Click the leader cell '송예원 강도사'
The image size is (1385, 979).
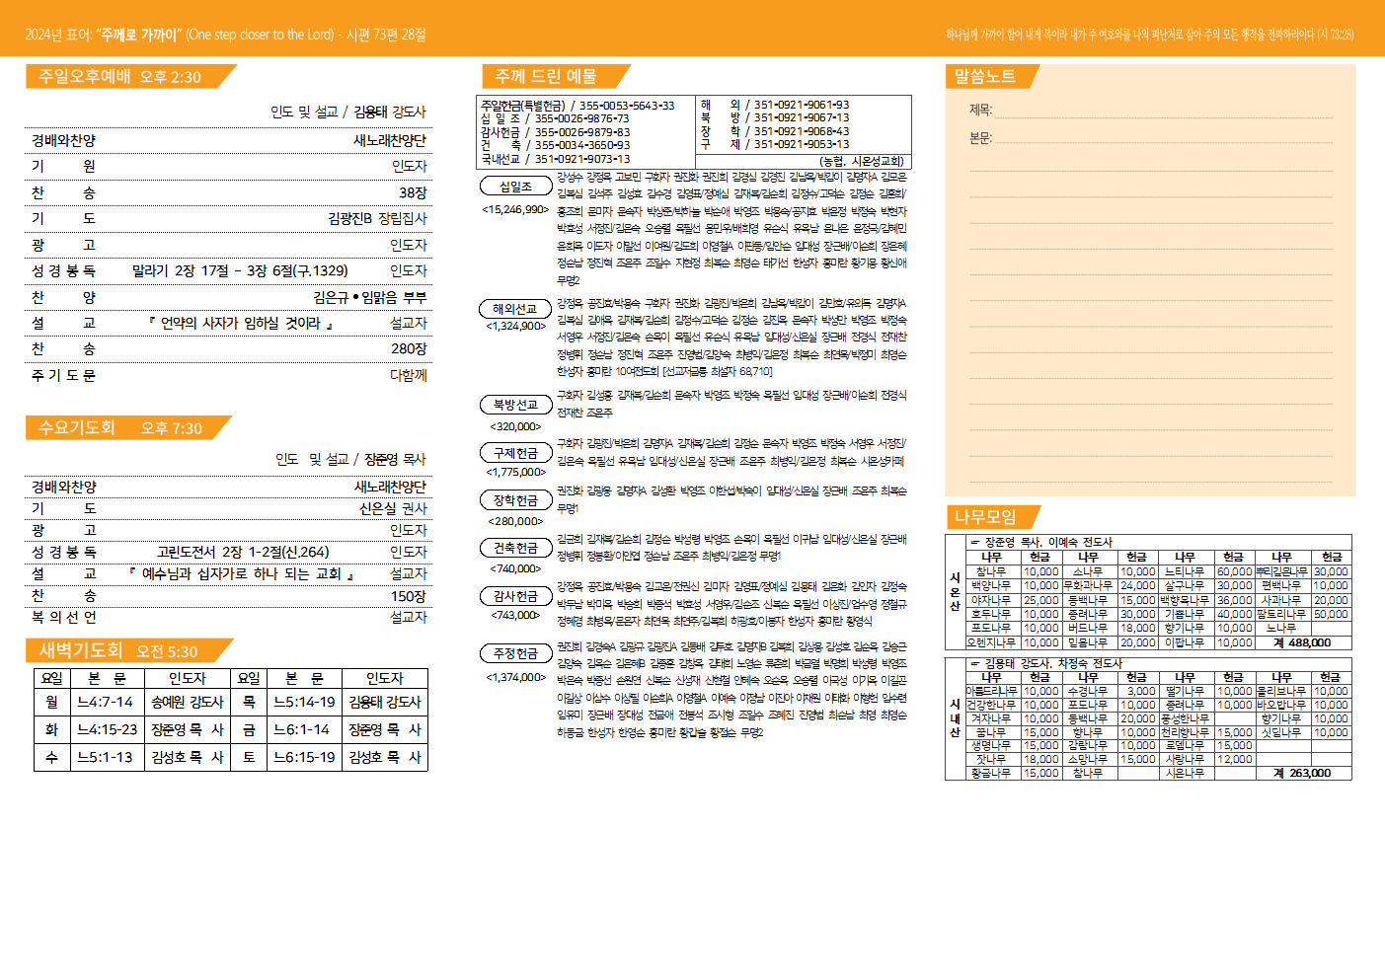click(188, 702)
